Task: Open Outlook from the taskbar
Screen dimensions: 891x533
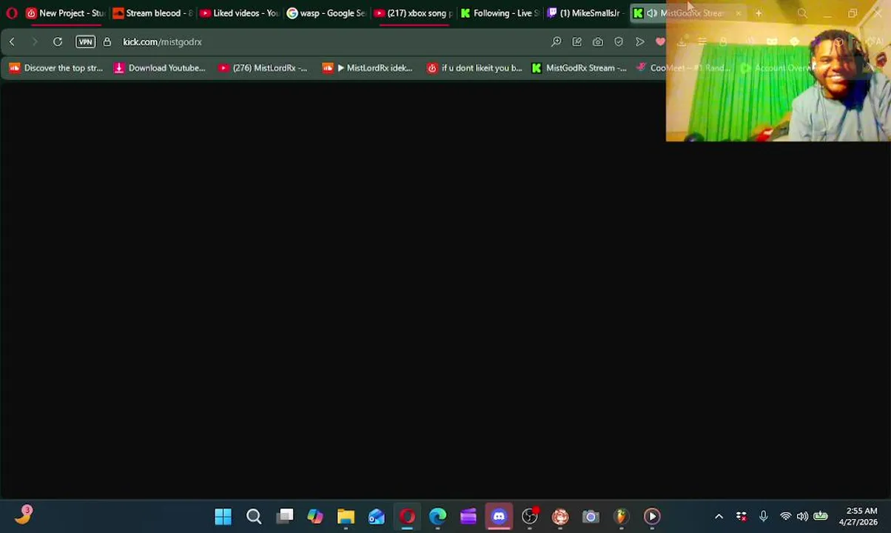Action: click(377, 517)
